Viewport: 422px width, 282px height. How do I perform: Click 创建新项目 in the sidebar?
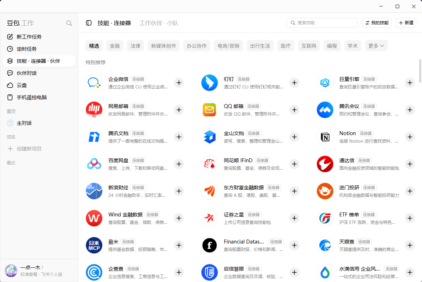coord(39,149)
